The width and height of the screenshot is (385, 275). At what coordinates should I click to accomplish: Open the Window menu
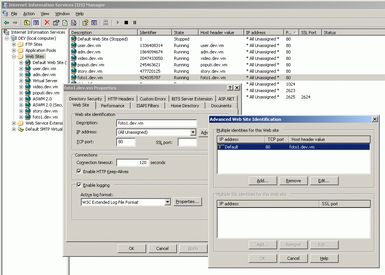[62, 14]
